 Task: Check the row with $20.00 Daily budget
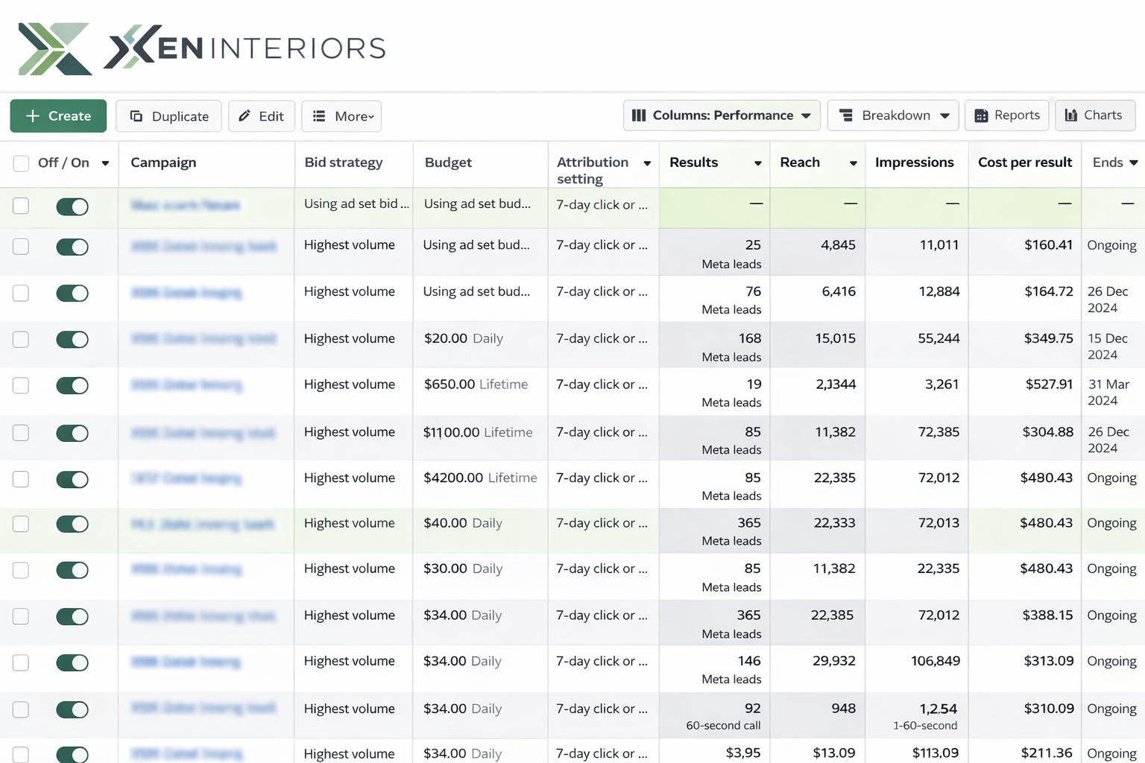21,339
